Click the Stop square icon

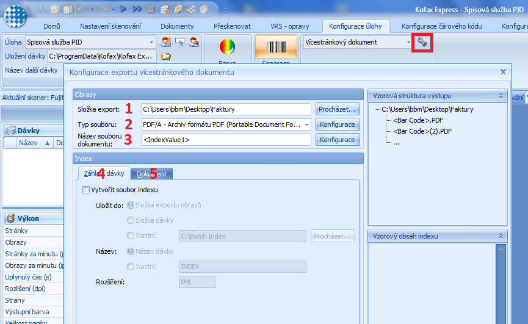tap(151, 9)
